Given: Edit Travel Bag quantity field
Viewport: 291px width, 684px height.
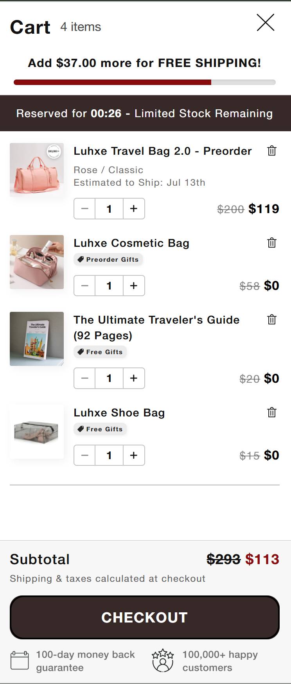Looking at the screenshot, I should point(109,208).
